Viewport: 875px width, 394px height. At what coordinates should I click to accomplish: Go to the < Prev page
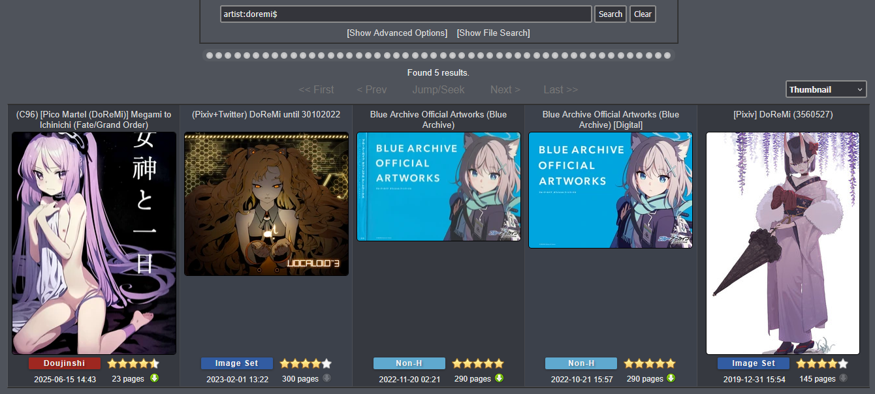[x=372, y=89]
